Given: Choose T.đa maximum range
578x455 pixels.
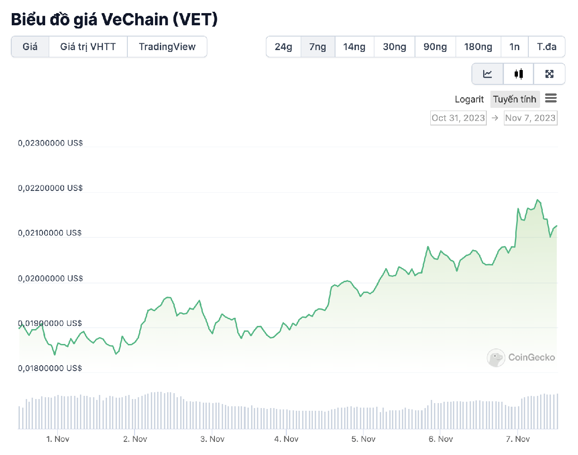Looking at the screenshot, I should [x=546, y=46].
